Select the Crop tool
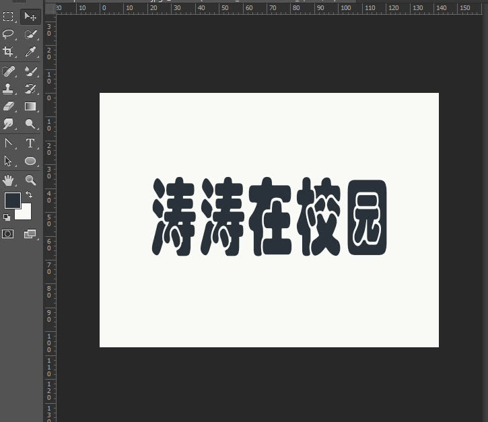The width and height of the screenshot is (488, 422). tap(8, 51)
